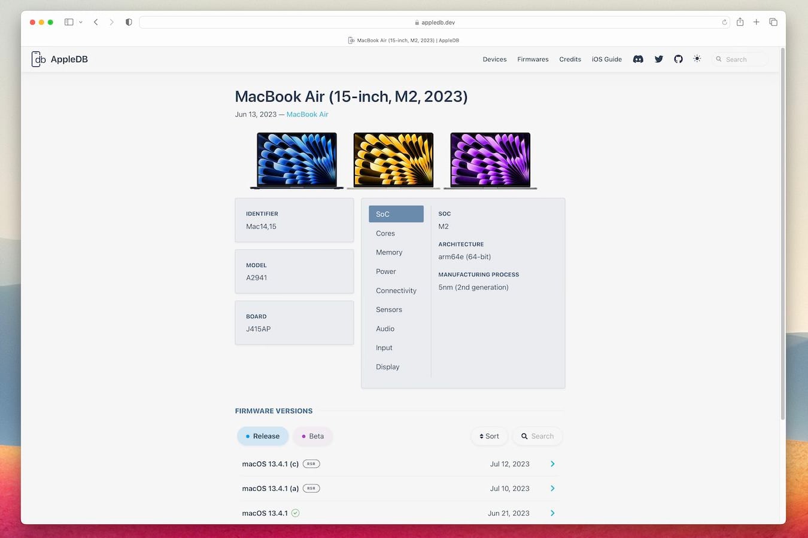Click the Jul 10, 2023 release date

coord(510,488)
